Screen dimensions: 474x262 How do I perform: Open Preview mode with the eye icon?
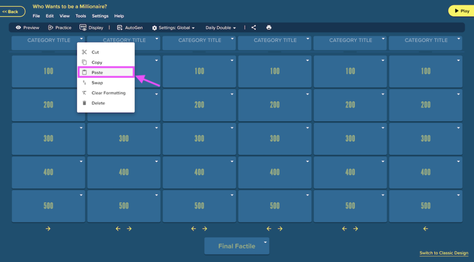pos(27,28)
